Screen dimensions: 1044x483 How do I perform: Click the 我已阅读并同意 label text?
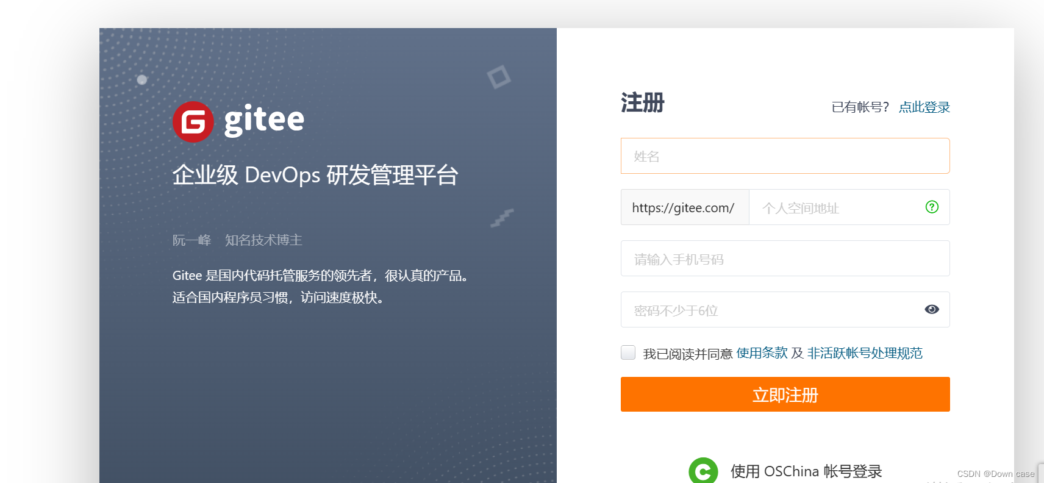688,354
